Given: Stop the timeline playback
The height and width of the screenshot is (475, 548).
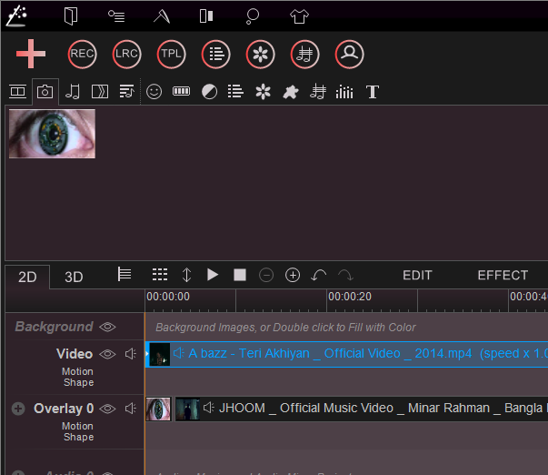Looking at the screenshot, I should point(240,275).
